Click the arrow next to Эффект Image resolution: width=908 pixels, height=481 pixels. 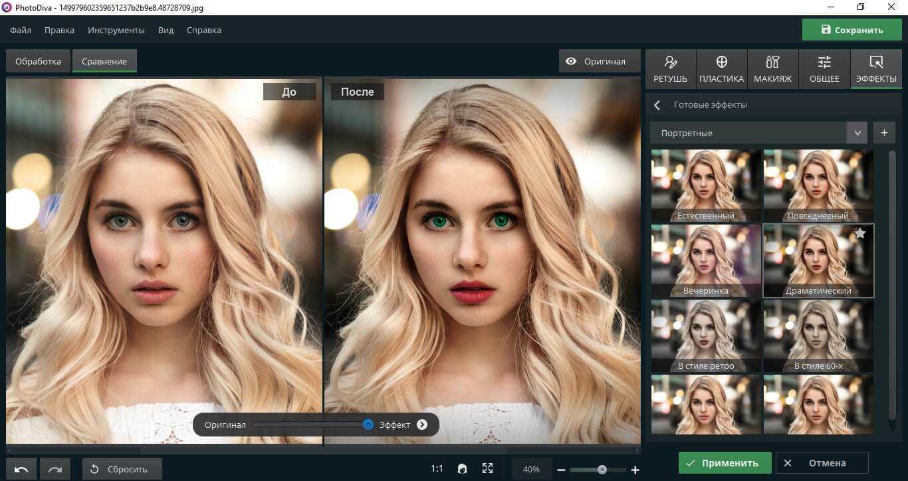click(422, 425)
